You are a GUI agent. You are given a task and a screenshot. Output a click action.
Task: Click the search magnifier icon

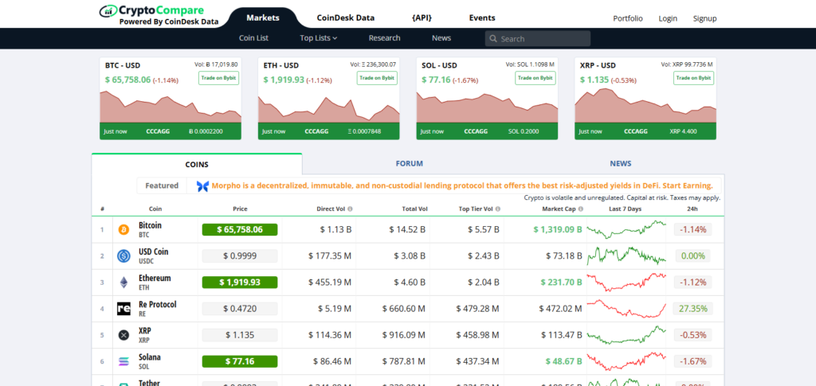point(492,39)
